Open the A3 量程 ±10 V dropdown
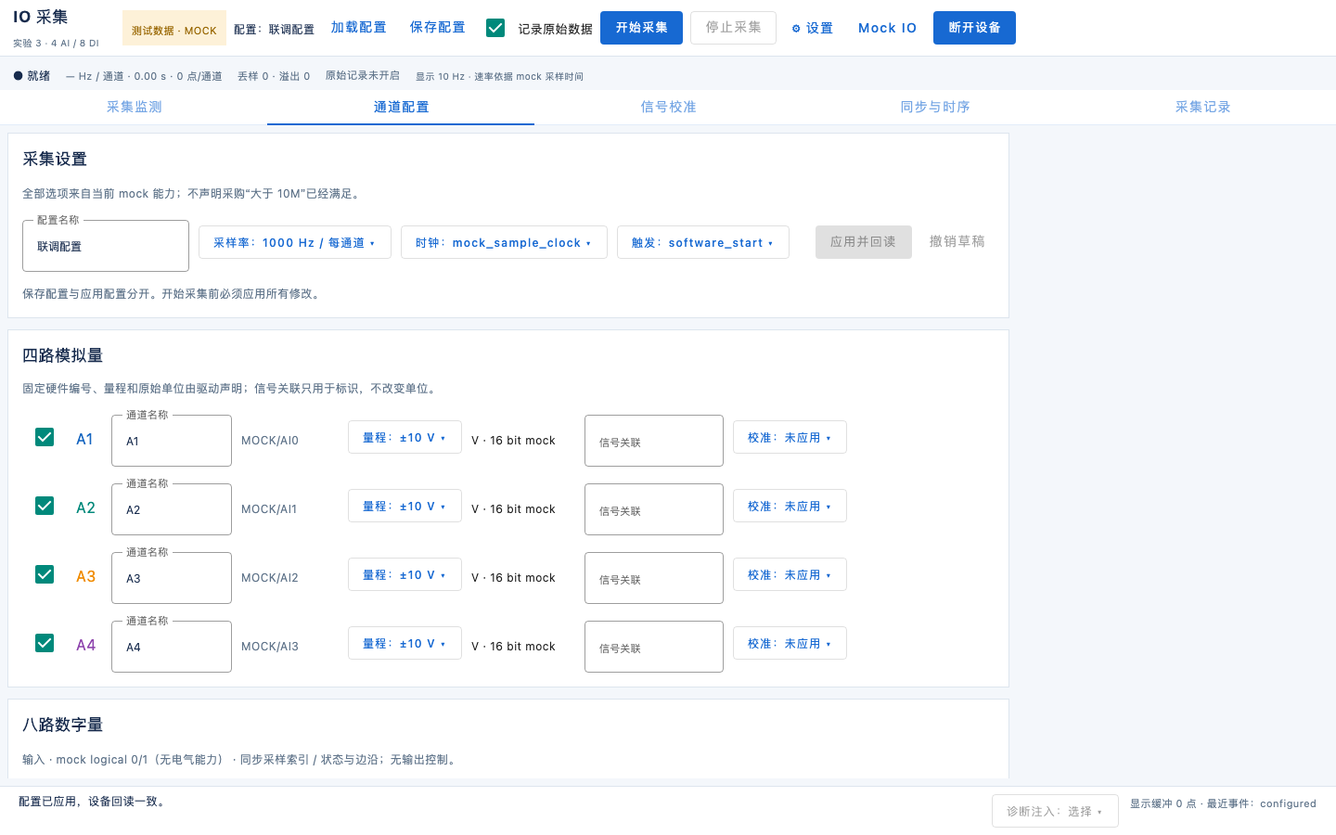 click(405, 574)
